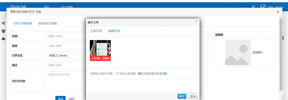The image size is (288, 100).
Task: Open the users group sidebar icon
Action: coord(3,31)
